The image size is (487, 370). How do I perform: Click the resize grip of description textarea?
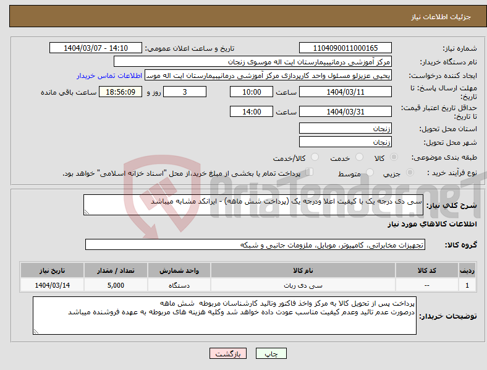87,212
